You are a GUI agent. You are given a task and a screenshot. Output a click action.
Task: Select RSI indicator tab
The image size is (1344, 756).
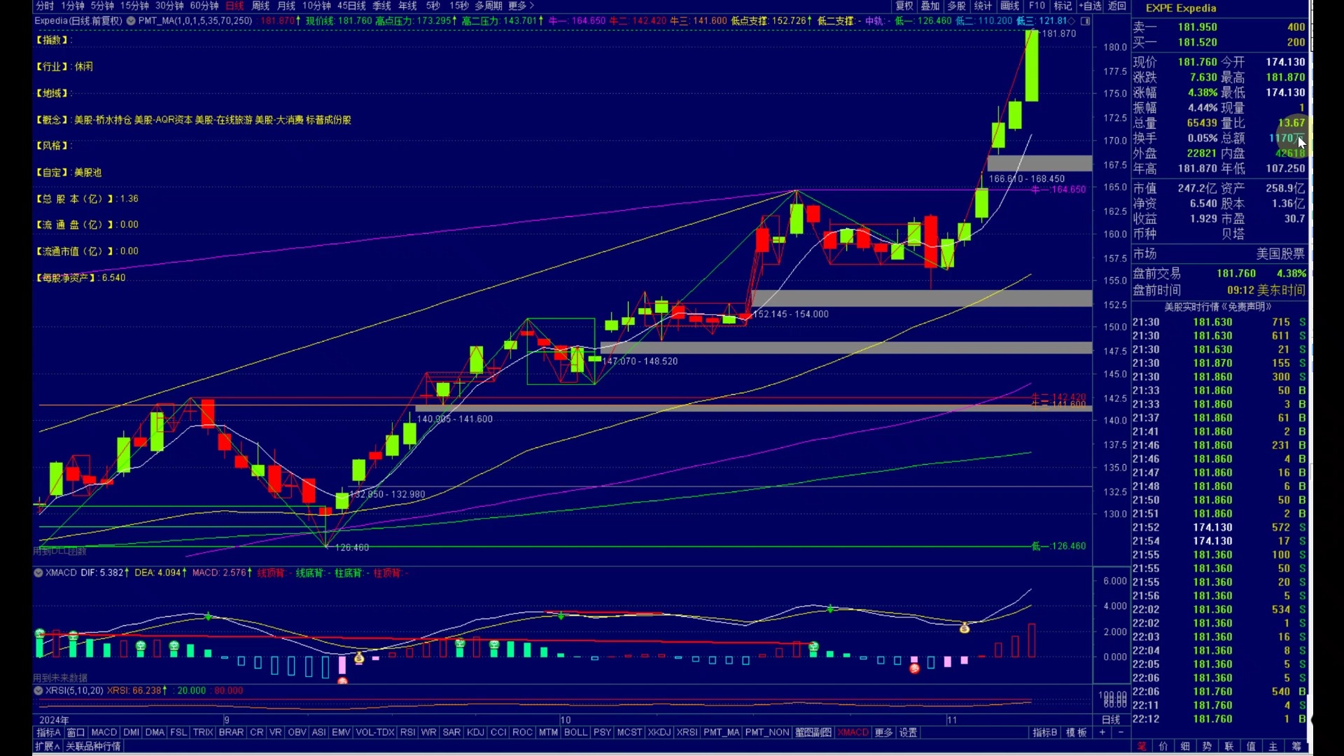[407, 732]
